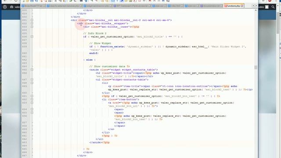Viewport: 281px width, 158px height.
Task: Collapse the ul fold marker on line 647
Action: tap(32, 79)
